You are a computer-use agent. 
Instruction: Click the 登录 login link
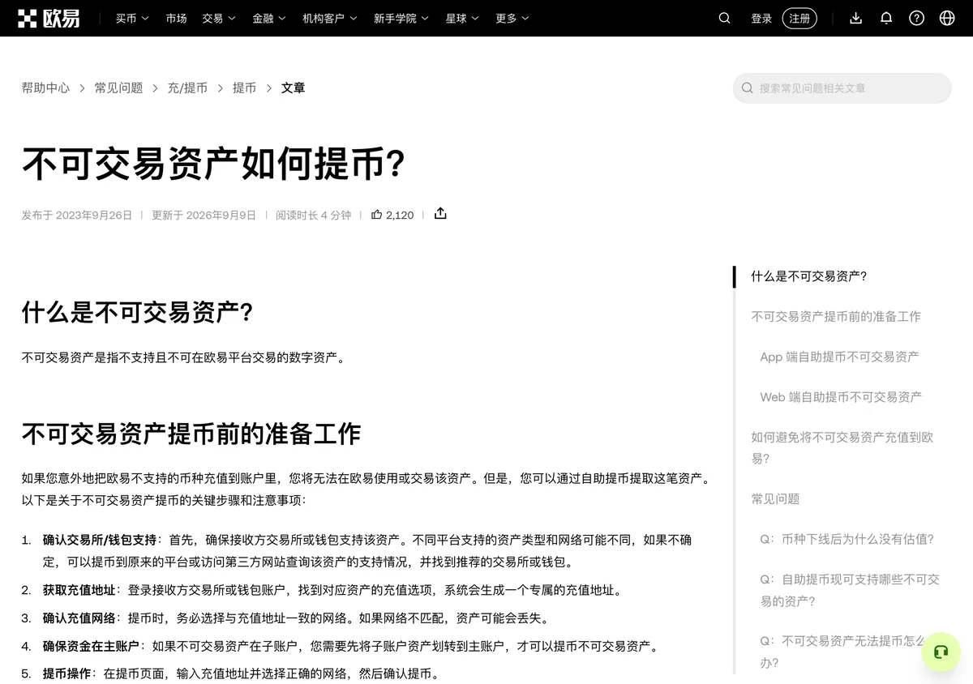(761, 18)
